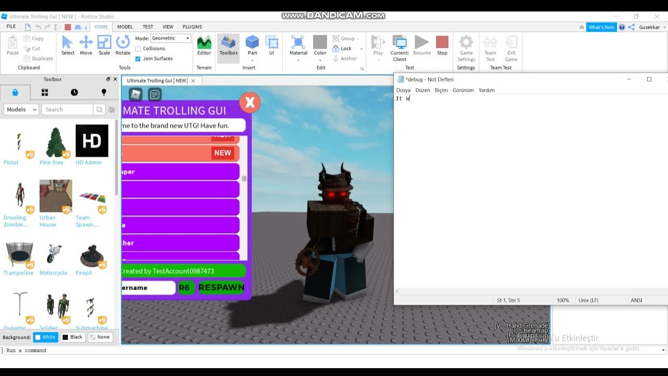Click the What's New button
Screen dimensions: 668x376
click(601, 27)
